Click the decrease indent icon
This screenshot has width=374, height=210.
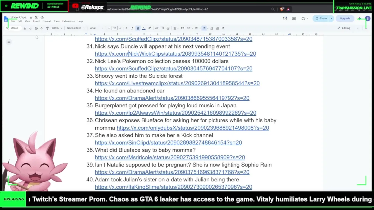(212, 28)
